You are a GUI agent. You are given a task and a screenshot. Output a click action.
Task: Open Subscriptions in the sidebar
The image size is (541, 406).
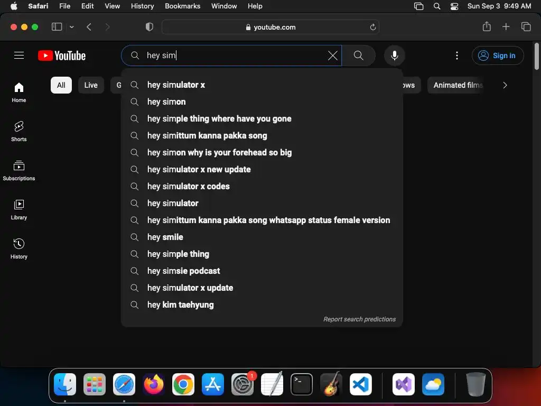pyautogui.click(x=19, y=171)
